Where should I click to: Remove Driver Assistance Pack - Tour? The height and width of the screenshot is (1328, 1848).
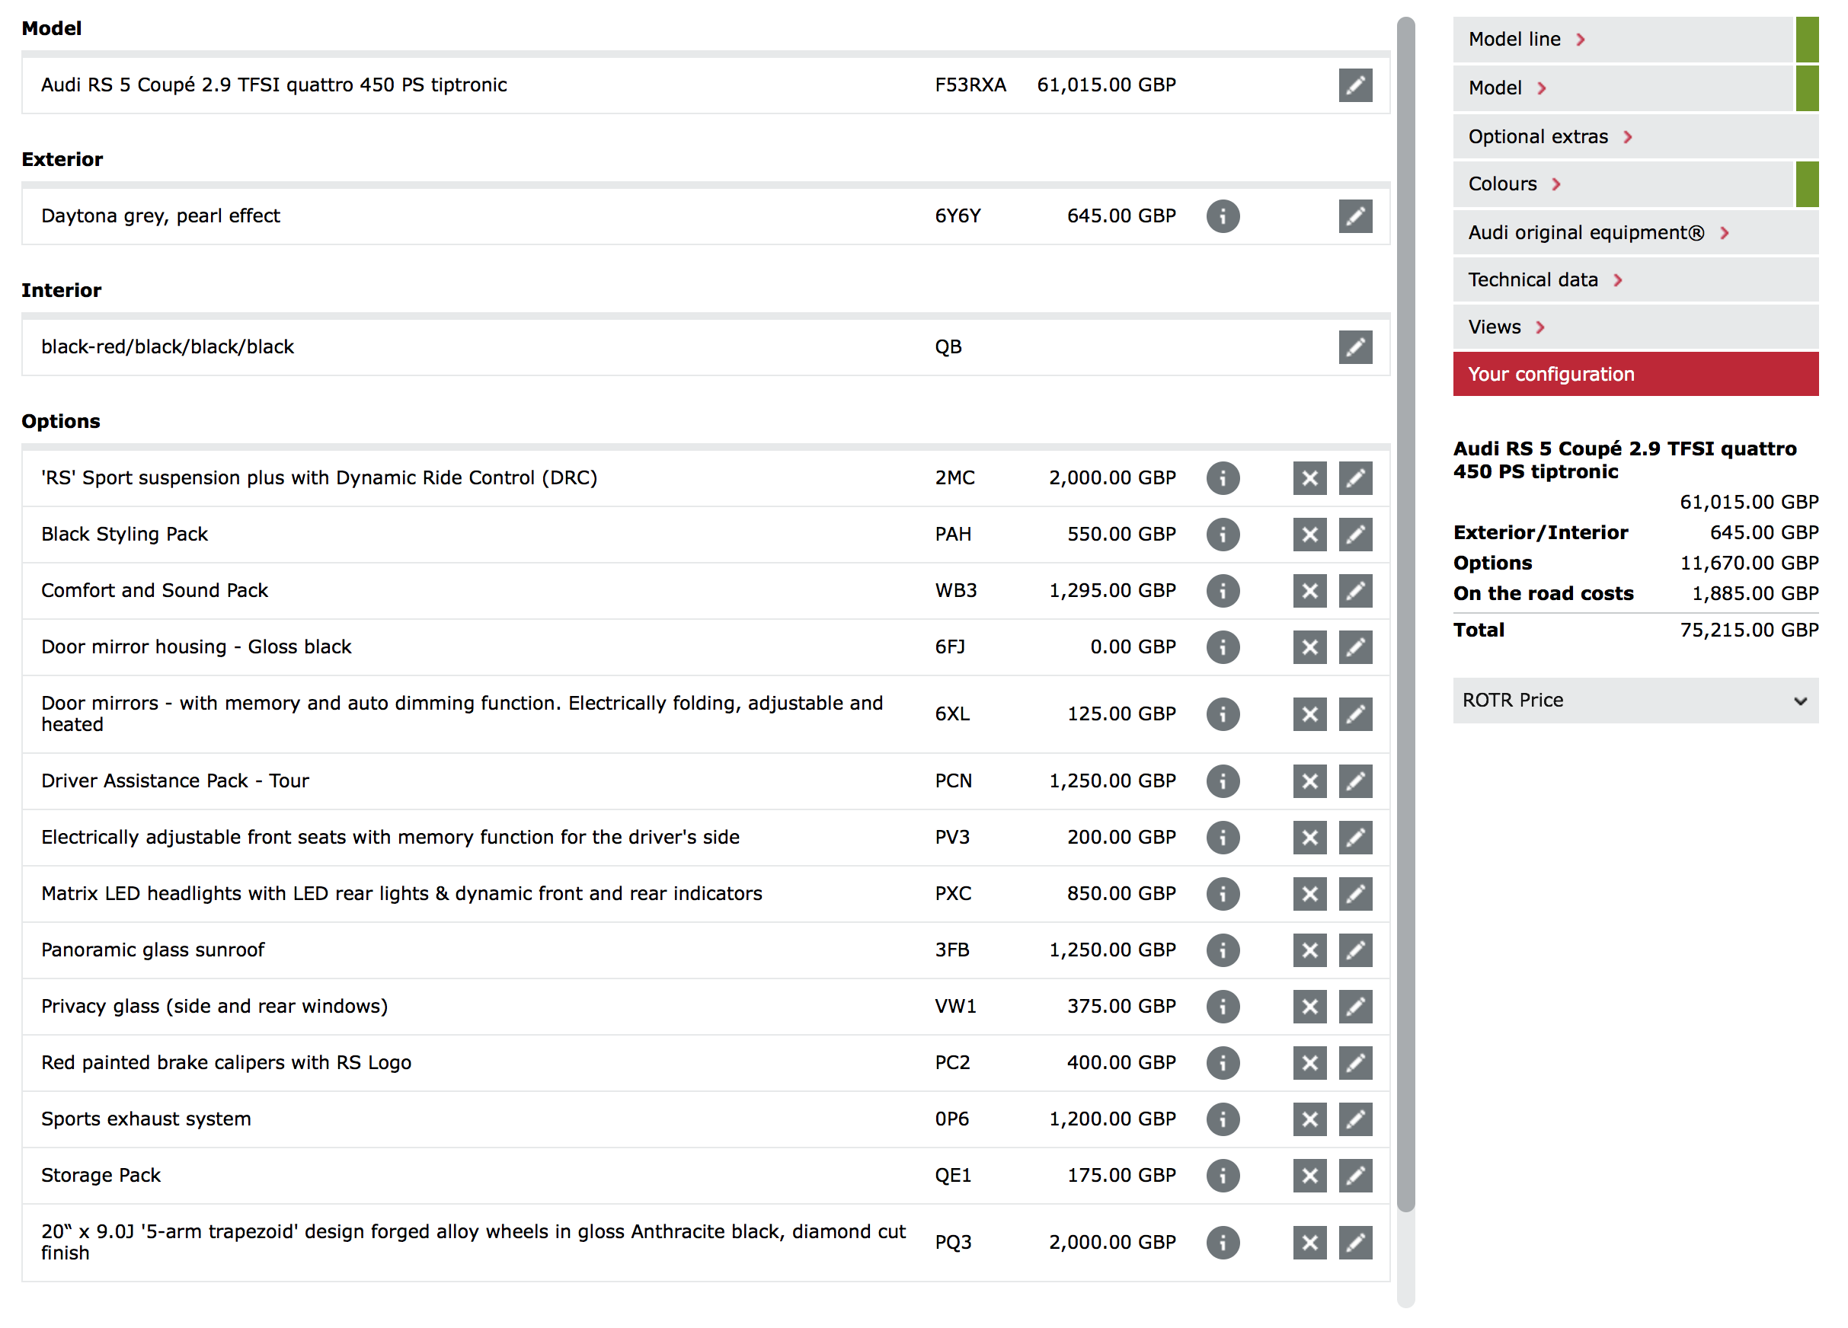click(x=1309, y=781)
